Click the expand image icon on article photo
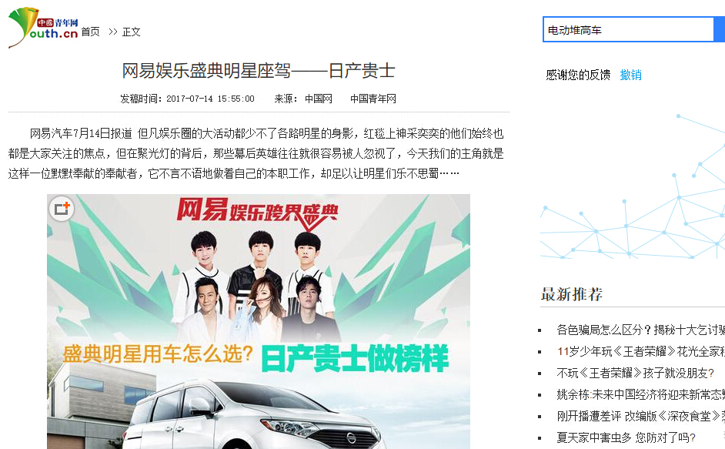 [62, 209]
